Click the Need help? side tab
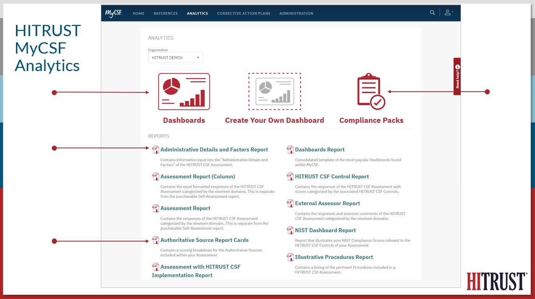The image size is (535, 299). (457, 76)
